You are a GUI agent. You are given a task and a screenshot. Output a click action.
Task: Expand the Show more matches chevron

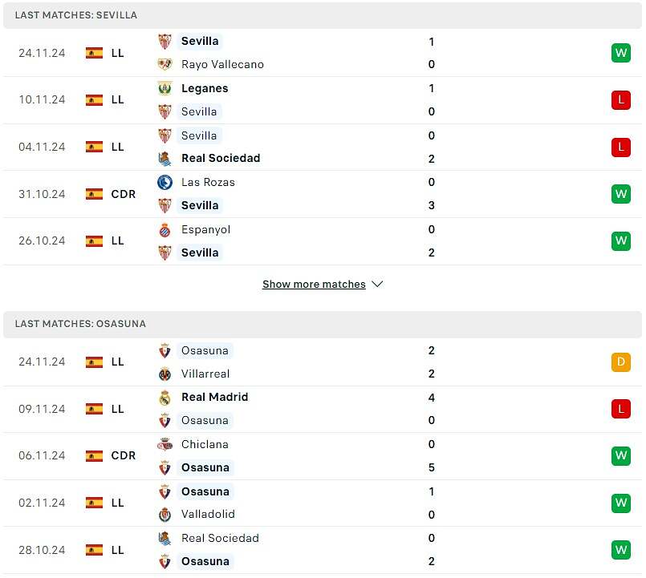(x=378, y=285)
